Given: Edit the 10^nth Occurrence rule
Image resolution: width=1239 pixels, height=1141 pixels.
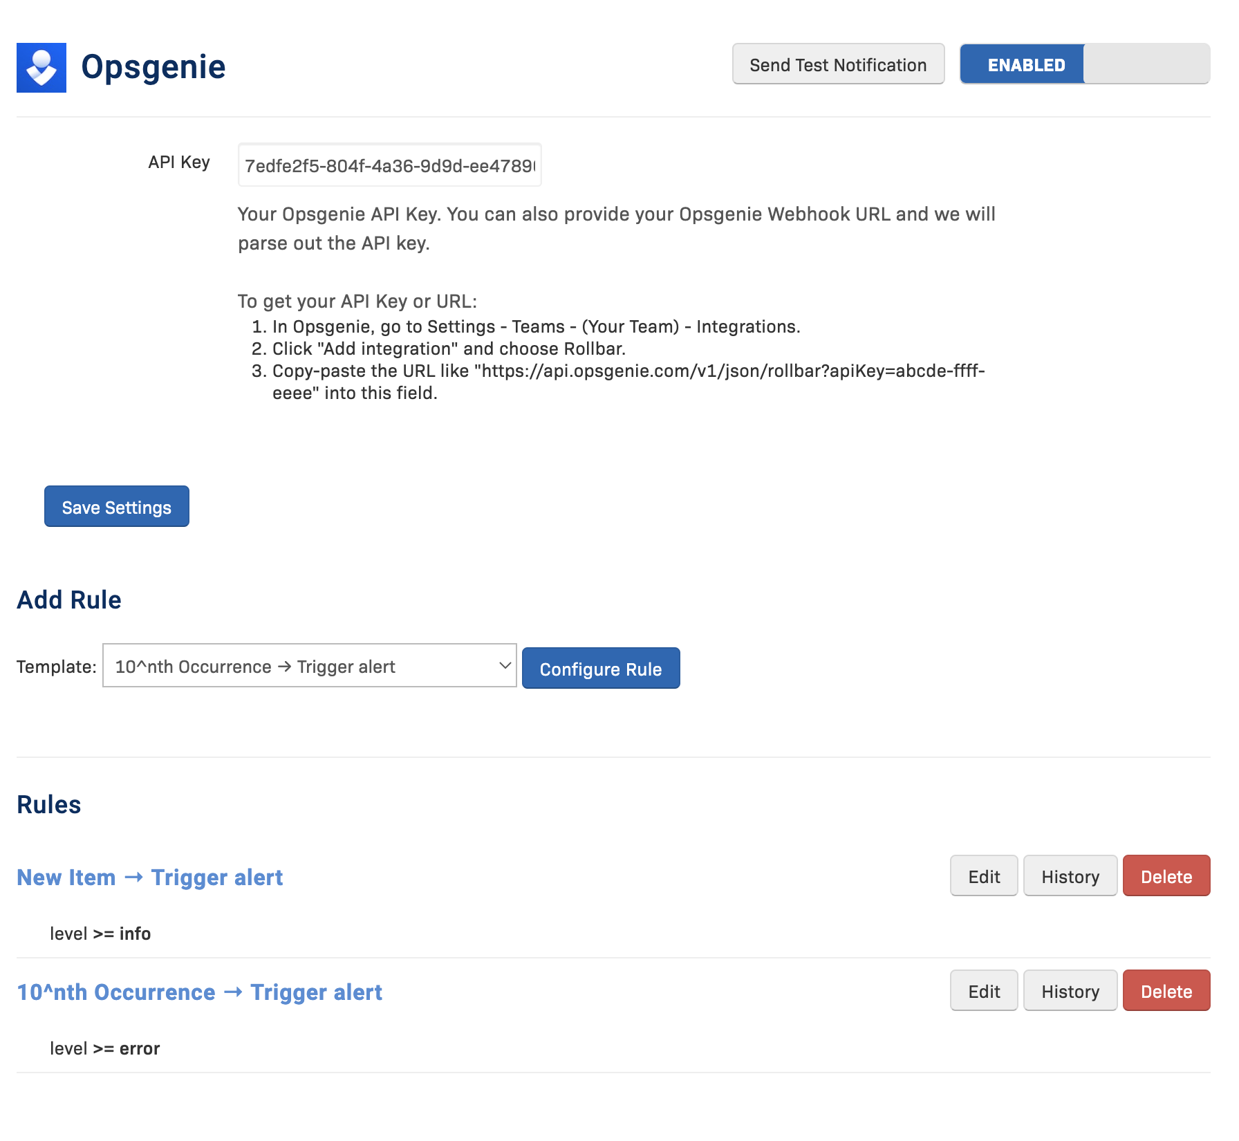Looking at the screenshot, I should [x=984, y=991].
